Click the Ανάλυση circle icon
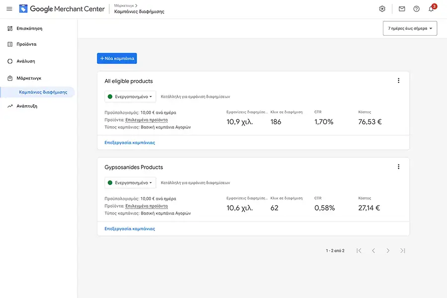Viewport: 447px width, 298px height. (10, 61)
